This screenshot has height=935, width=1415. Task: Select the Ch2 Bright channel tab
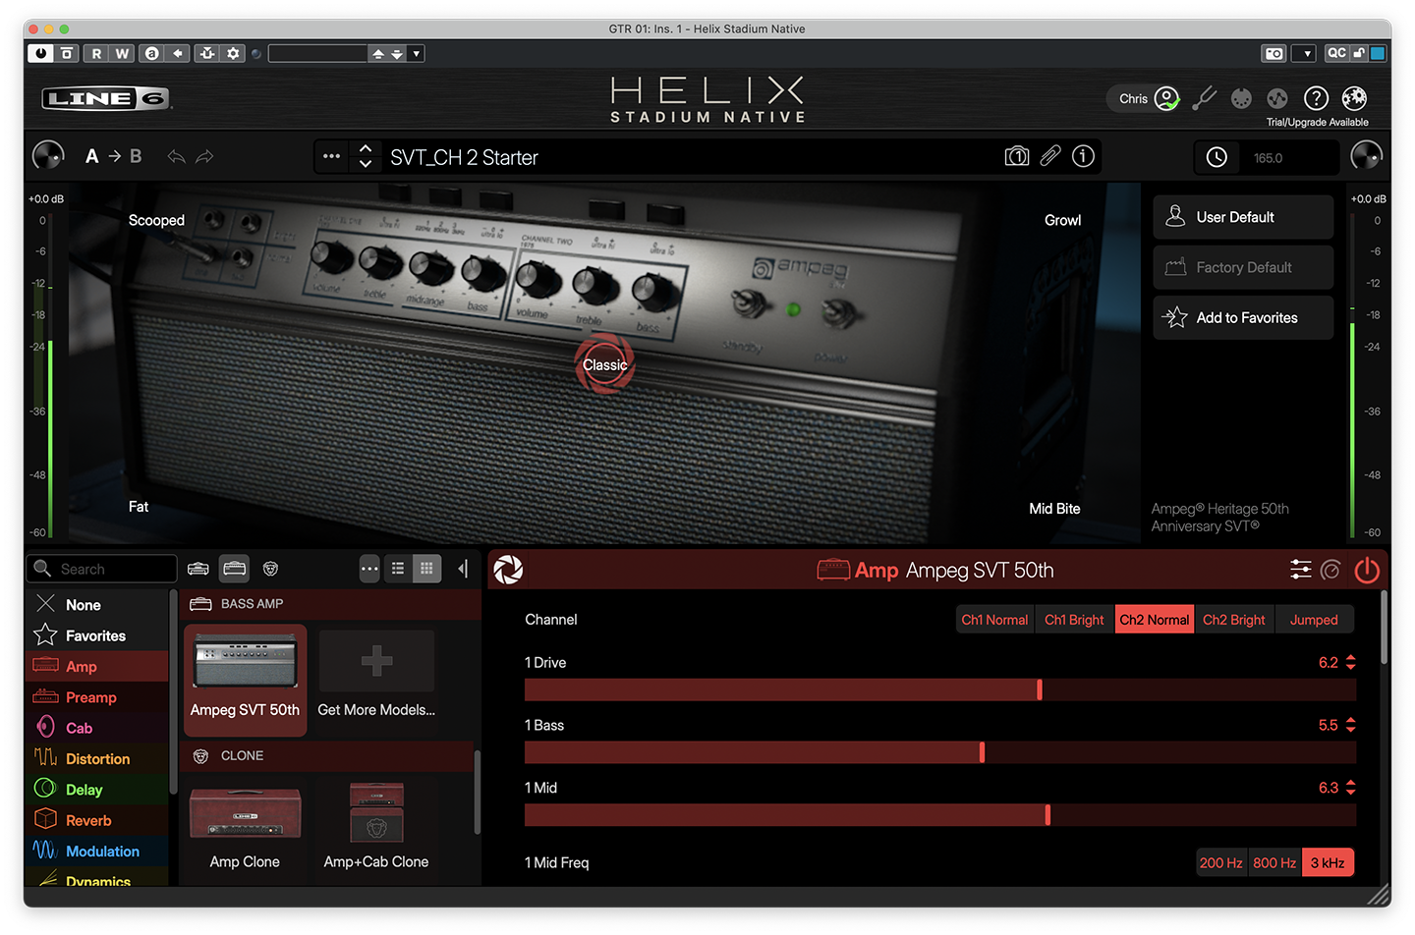coord(1234,620)
